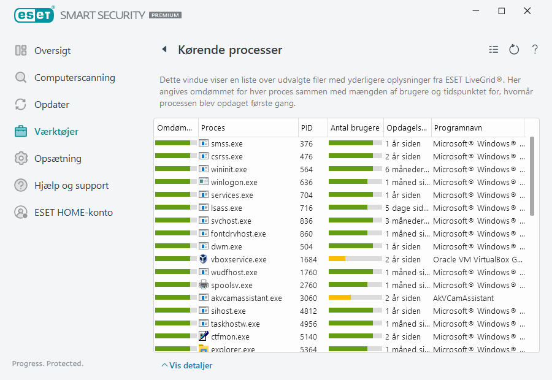Go to Computerscanning in the sidebar
Viewport: 552px width, 380px height.
(74, 78)
